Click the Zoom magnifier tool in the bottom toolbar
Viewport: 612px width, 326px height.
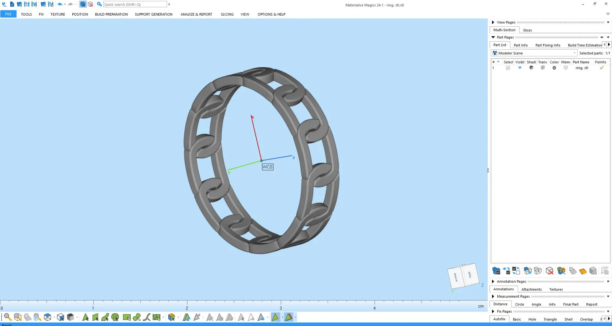[x=8, y=317]
